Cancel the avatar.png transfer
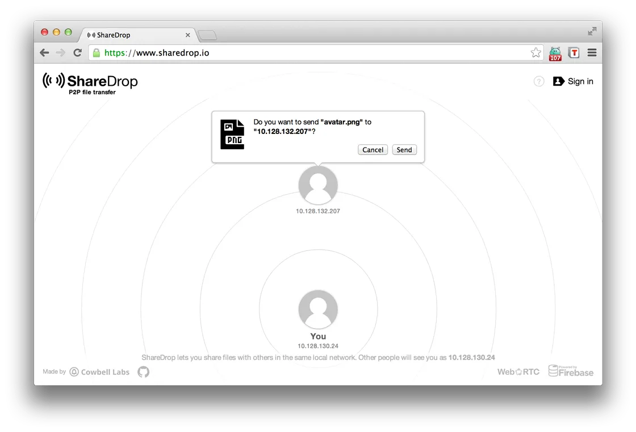Image resolution: width=636 pixels, height=432 pixels. 373,149
